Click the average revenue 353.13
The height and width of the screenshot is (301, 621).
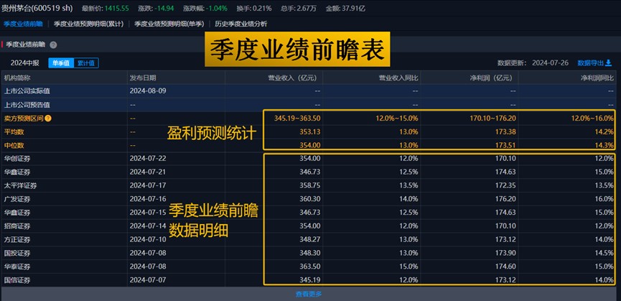pyautogui.click(x=309, y=132)
